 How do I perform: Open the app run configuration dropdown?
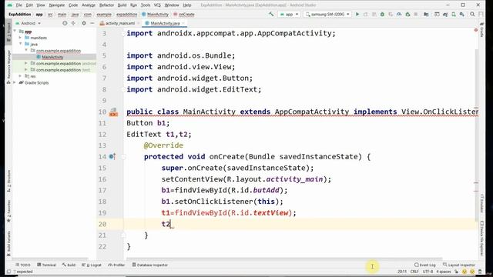click(289, 14)
